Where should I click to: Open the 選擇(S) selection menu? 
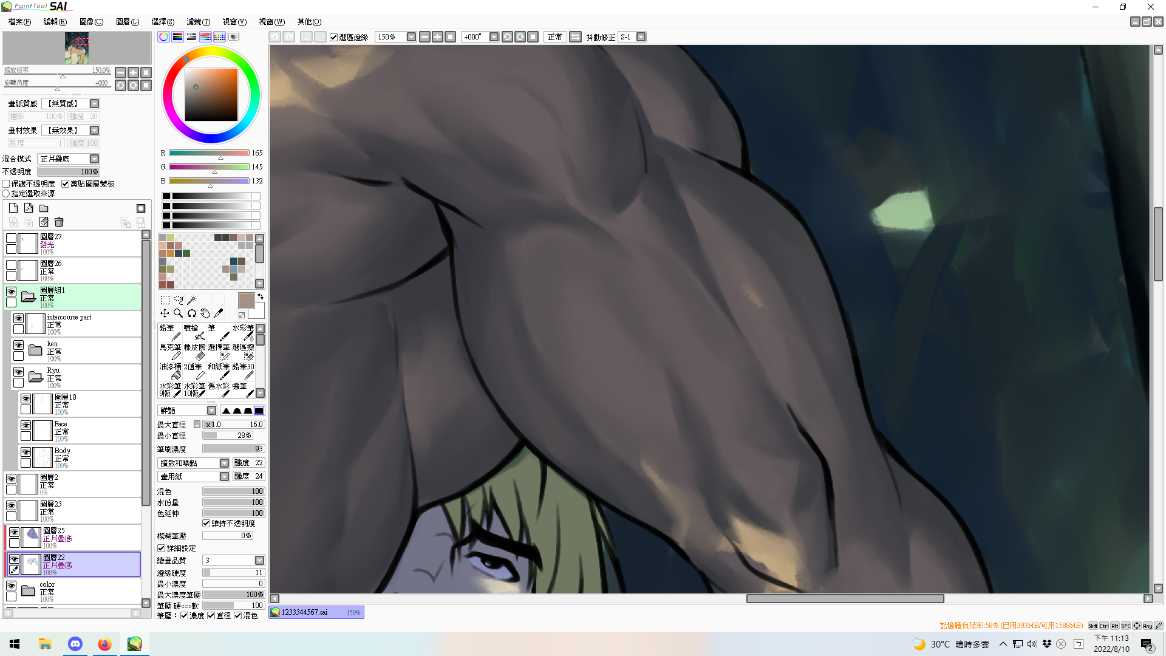163,22
